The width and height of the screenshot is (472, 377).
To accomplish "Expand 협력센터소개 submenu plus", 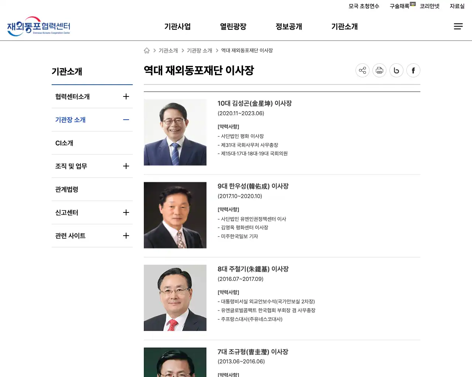I will [x=126, y=96].
